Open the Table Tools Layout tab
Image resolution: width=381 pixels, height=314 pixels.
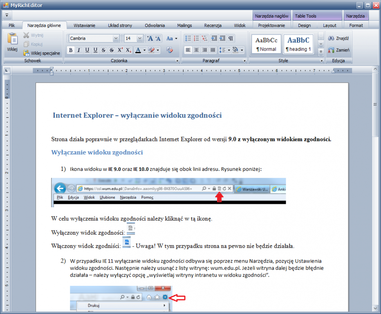click(x=329, y=25)
